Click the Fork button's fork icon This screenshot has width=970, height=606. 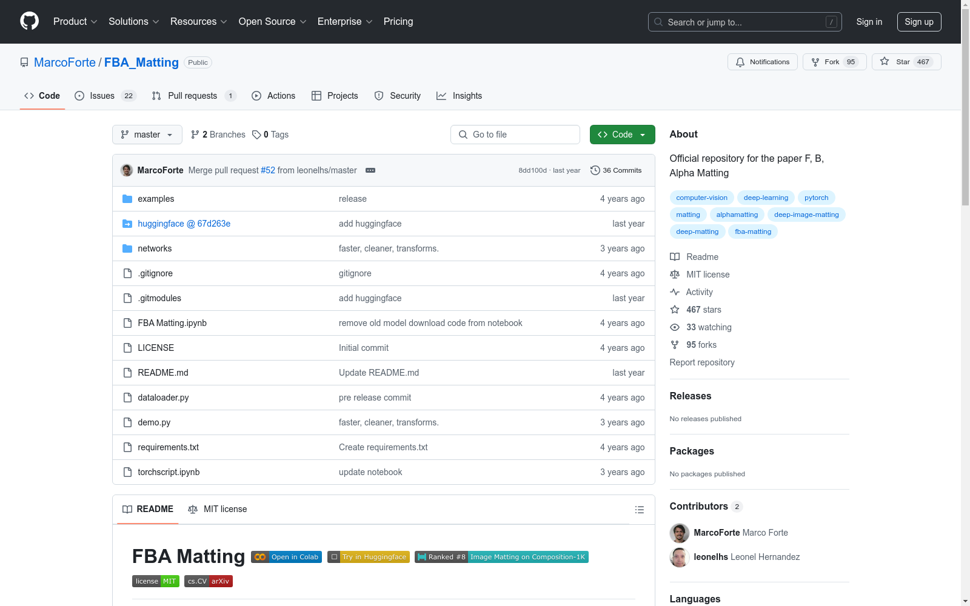pyautogui.click(x=815, y=62)
